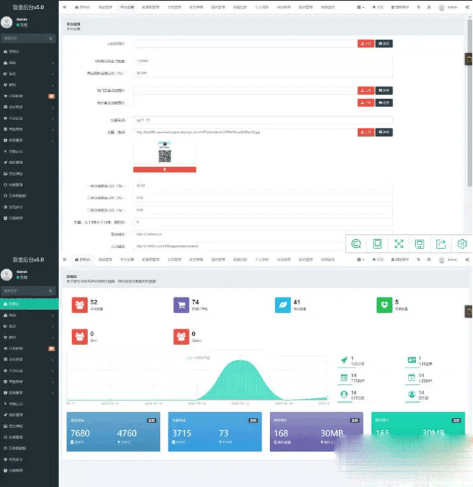
Task: Open the gear settings icon in the floating toolbar
Action: pos(462,244)
